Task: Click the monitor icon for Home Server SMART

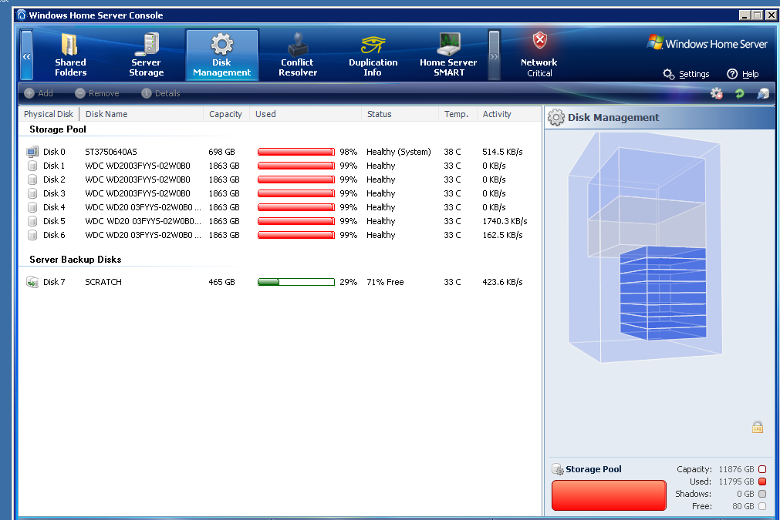Action: click(449, 44)
